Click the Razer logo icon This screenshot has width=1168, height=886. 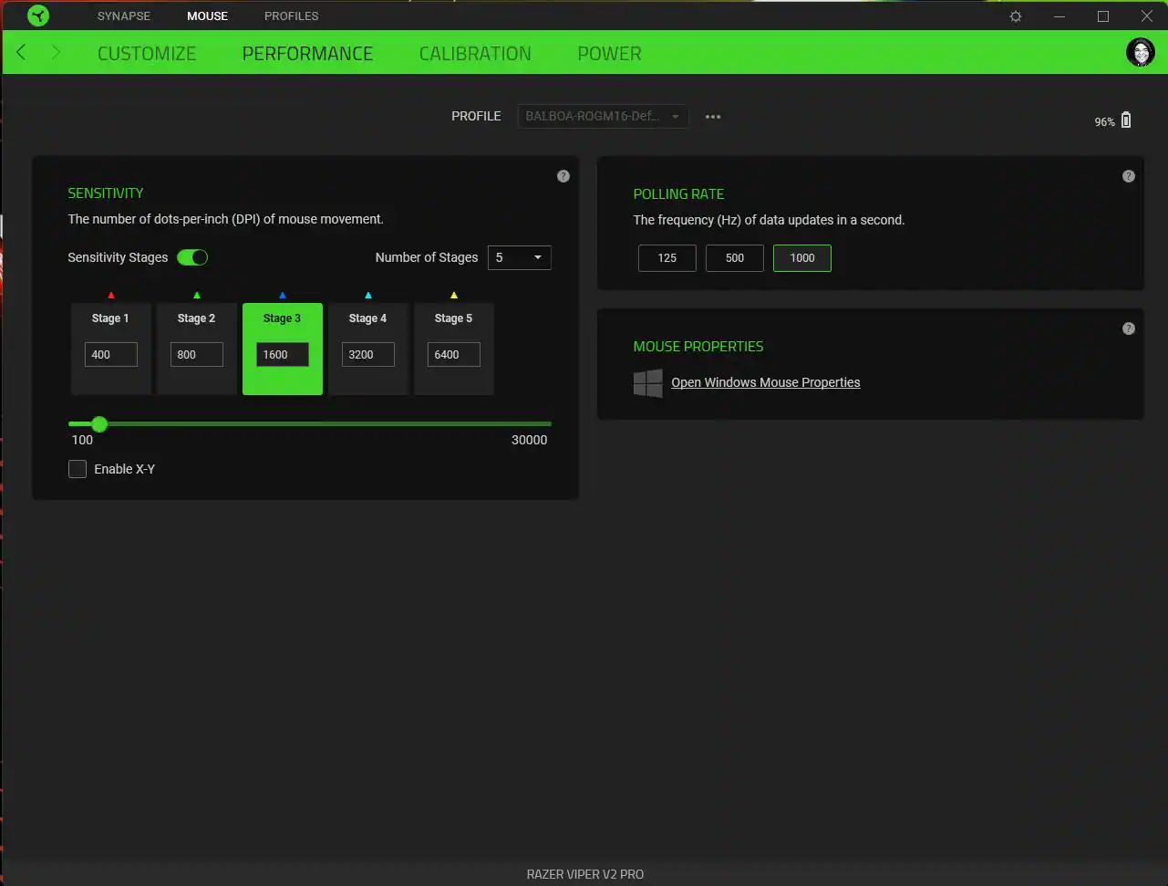click(38, 16)
